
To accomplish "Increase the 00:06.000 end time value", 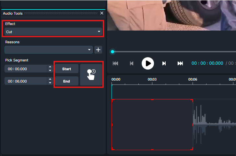I will (50, 79).
